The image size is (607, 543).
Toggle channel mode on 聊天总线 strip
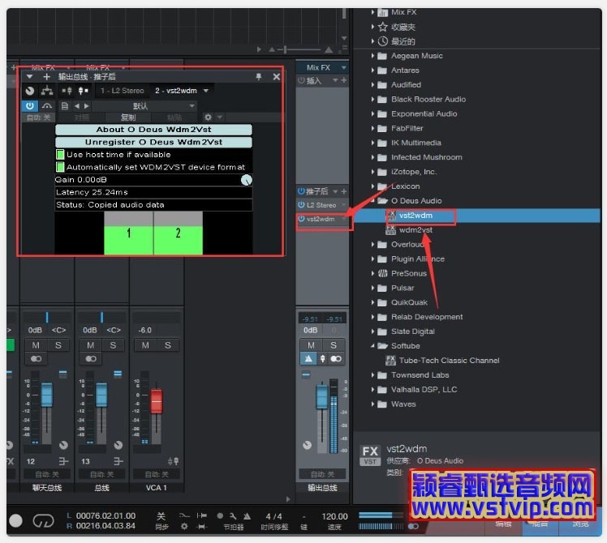pyautogui.click(x=36, y=359)
